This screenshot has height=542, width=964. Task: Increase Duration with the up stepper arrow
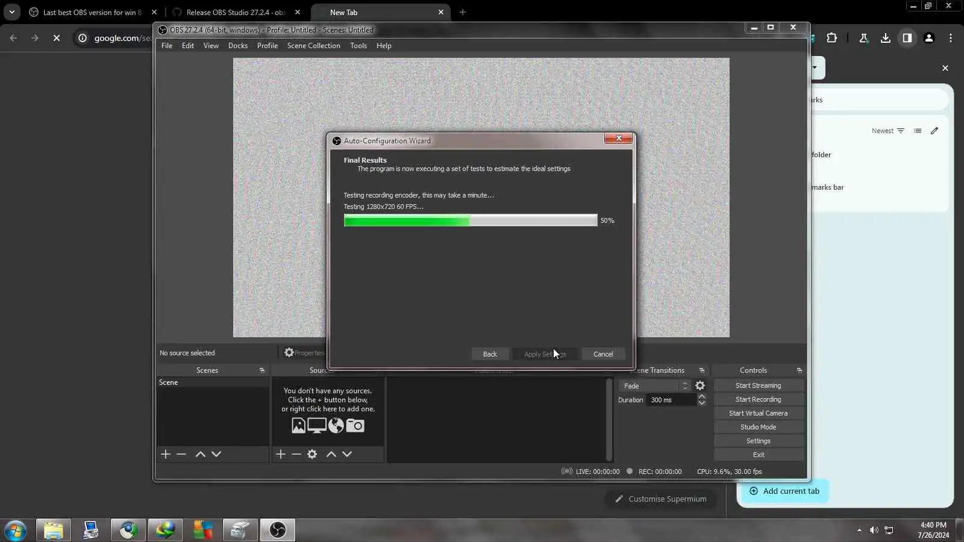click(702, 396)
